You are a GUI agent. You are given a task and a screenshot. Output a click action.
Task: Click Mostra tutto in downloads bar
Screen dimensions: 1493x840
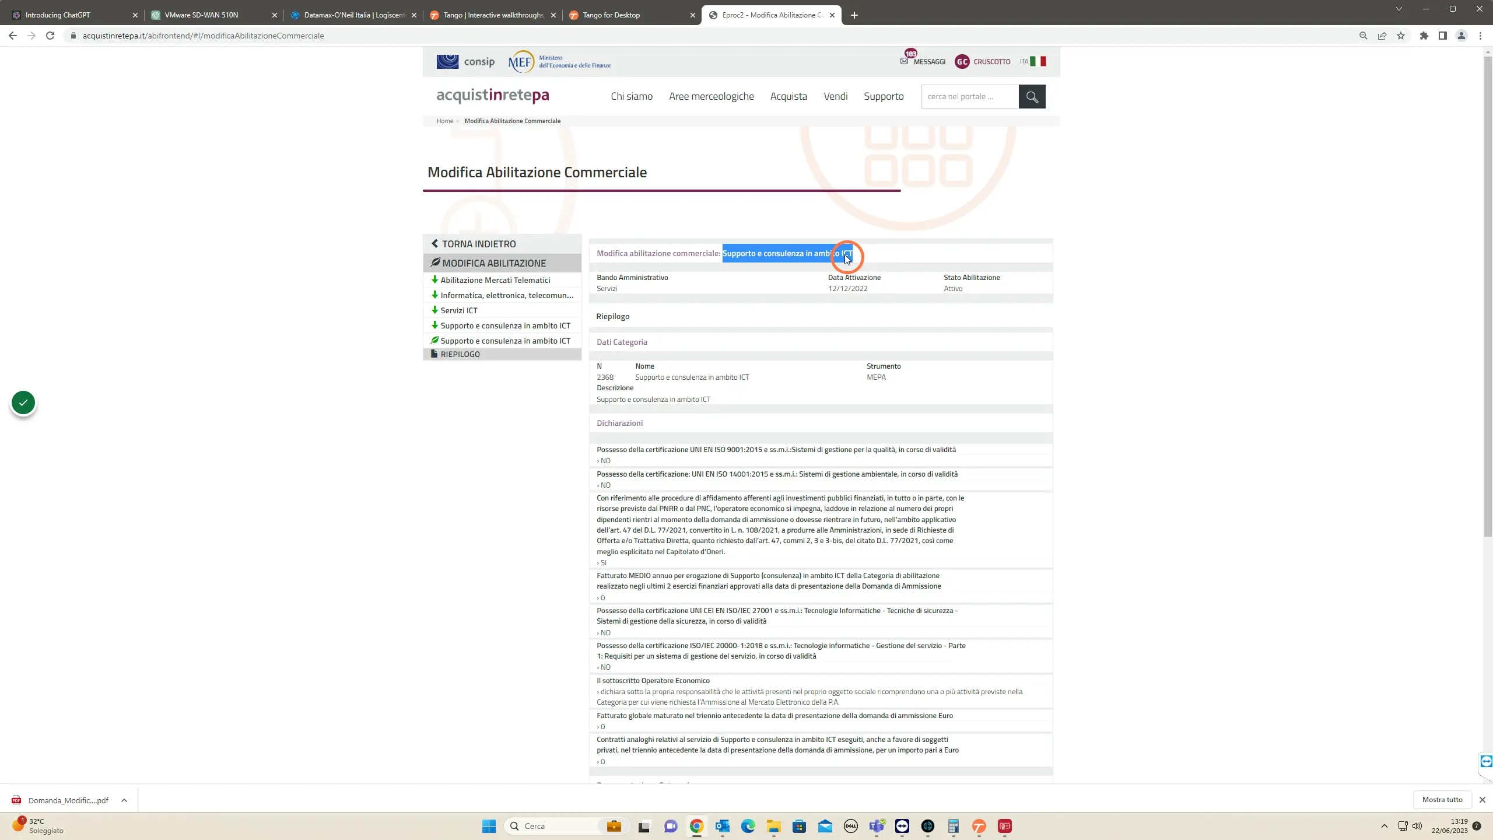point(1442,800)
